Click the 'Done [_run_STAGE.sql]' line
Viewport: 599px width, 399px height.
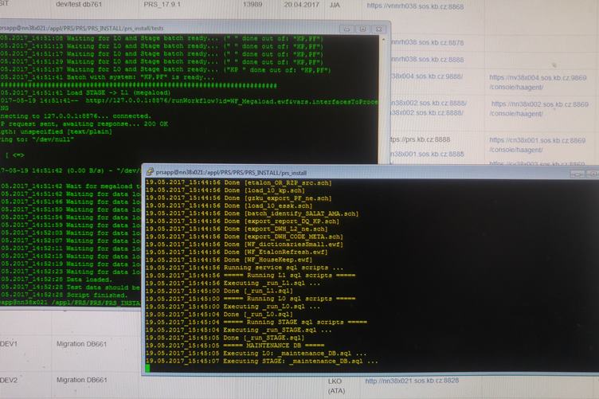click(x=225, y=338)
